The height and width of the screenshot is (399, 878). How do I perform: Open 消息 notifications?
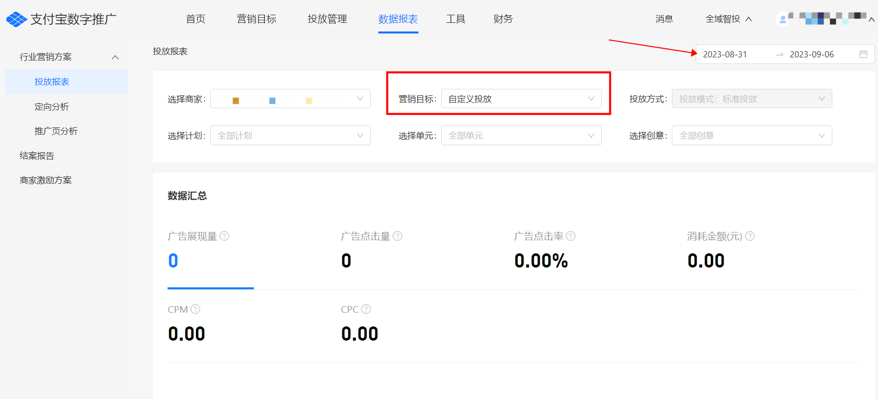pyautogui.click(x=664, y=19)
